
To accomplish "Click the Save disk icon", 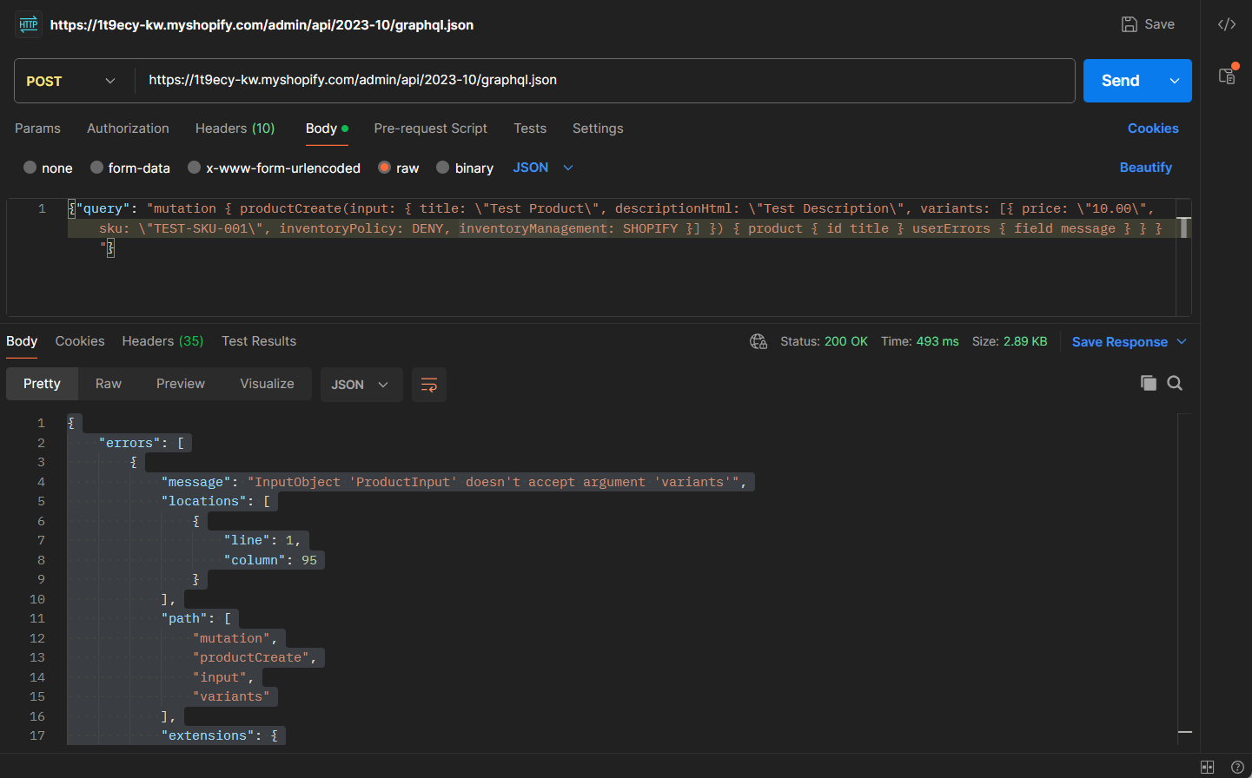I will click(x=1129, y=24).
